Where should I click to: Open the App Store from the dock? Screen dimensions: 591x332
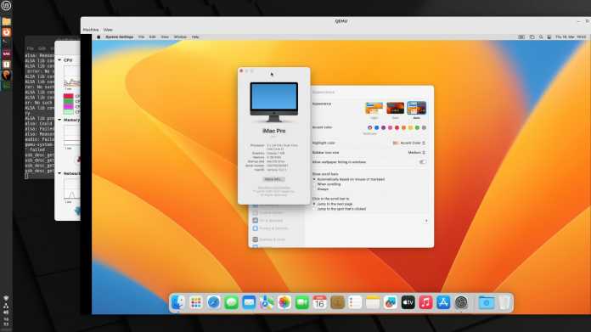[443, 302]
